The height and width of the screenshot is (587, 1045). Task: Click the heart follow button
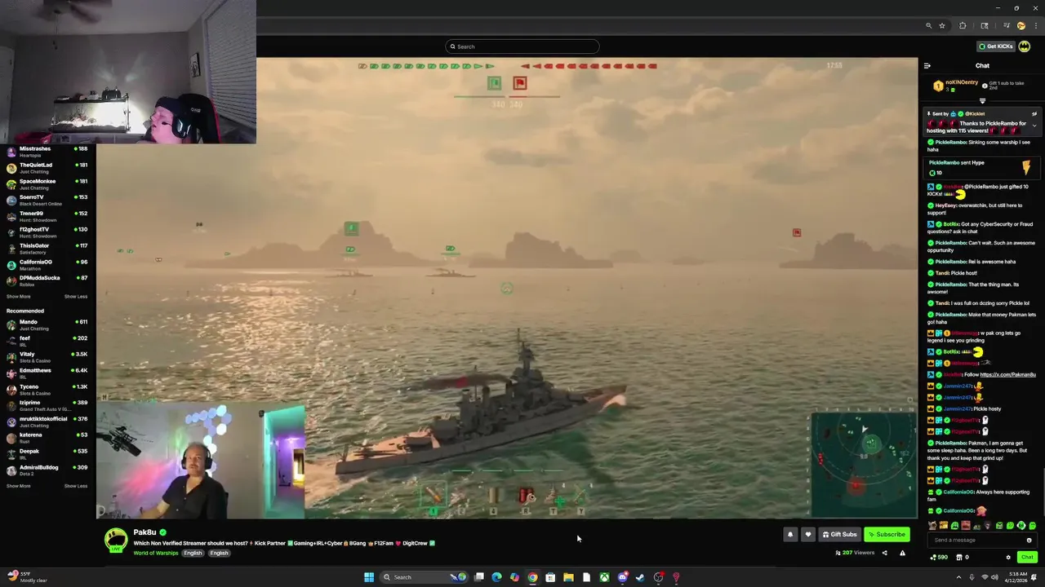tap(808, 535)
